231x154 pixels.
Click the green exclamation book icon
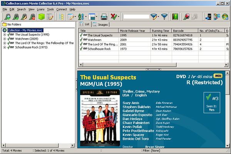(x=175, y=17)
